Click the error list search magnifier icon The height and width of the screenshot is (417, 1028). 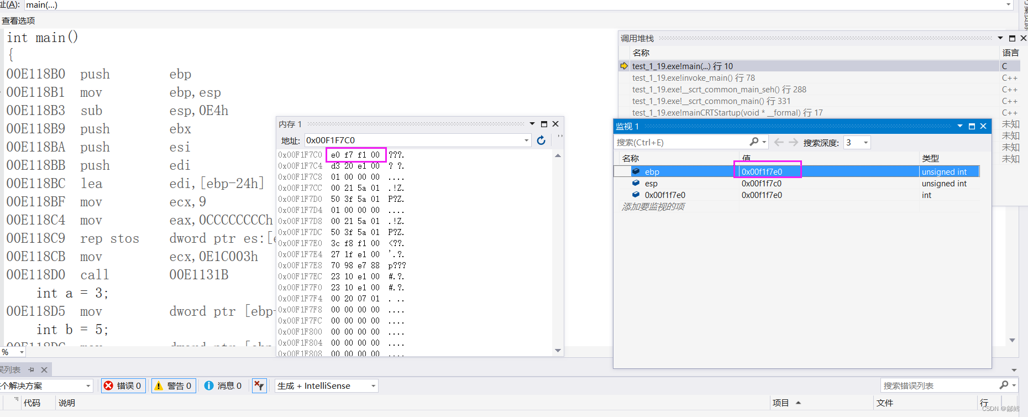pos(1004,385)
